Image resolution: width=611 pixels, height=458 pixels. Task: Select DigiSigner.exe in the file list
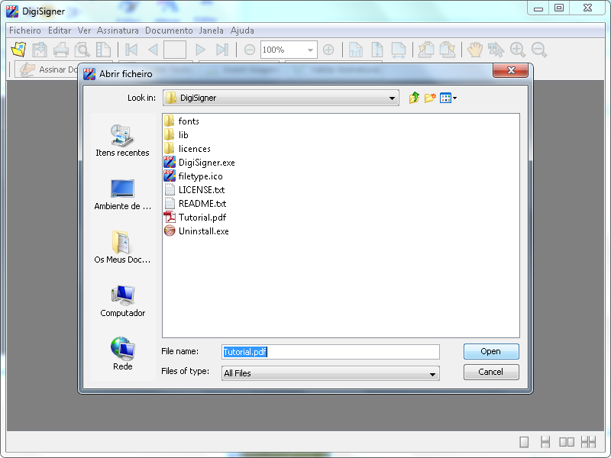[x=206, y=163]
